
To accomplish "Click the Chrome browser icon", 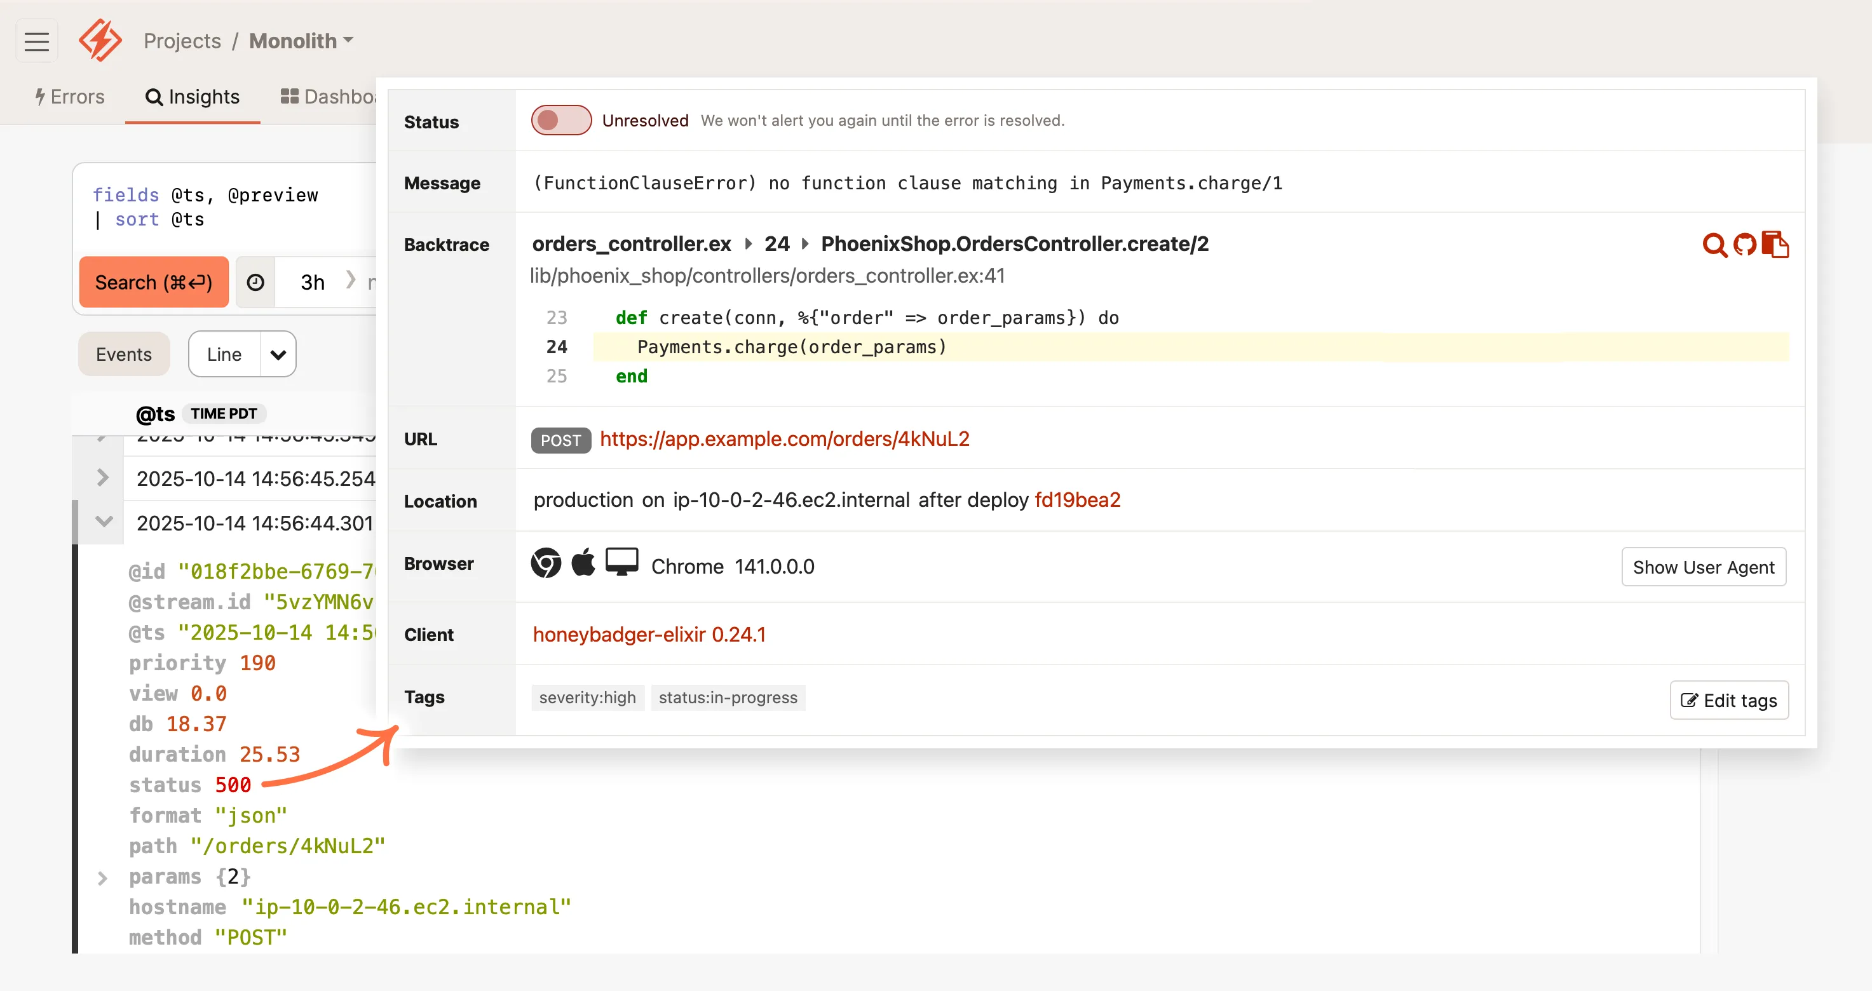I will coord(545,563).
